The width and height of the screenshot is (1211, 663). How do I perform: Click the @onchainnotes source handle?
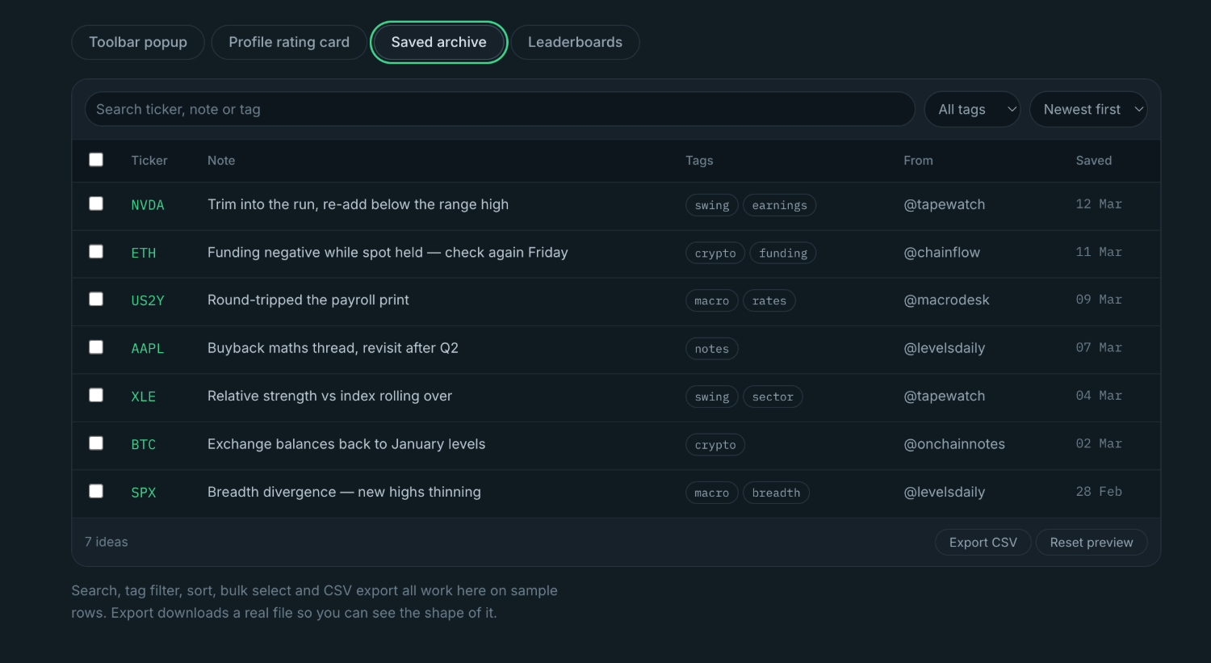click(955, 444)
